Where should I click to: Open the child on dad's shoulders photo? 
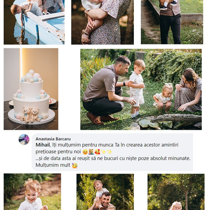(105, 192)
